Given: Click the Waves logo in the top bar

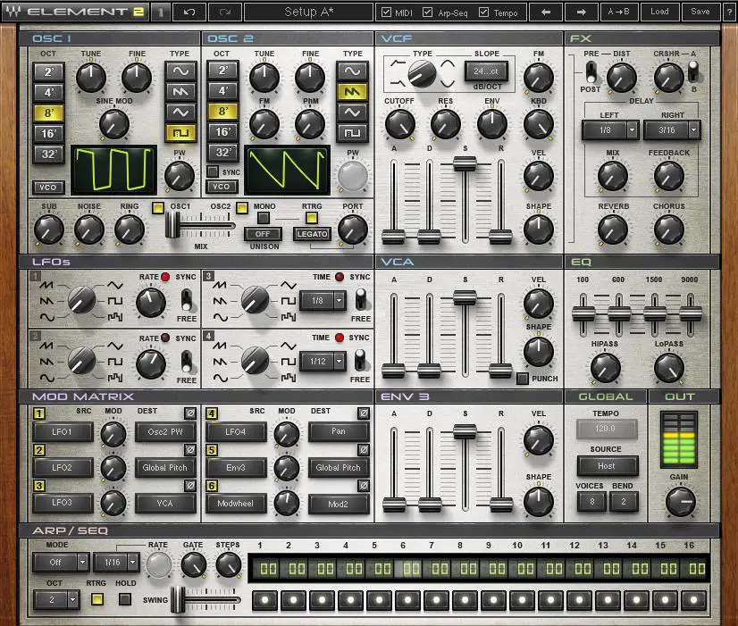Looking at the screenshot, I should pyautogui.click(x=13, y=12).
